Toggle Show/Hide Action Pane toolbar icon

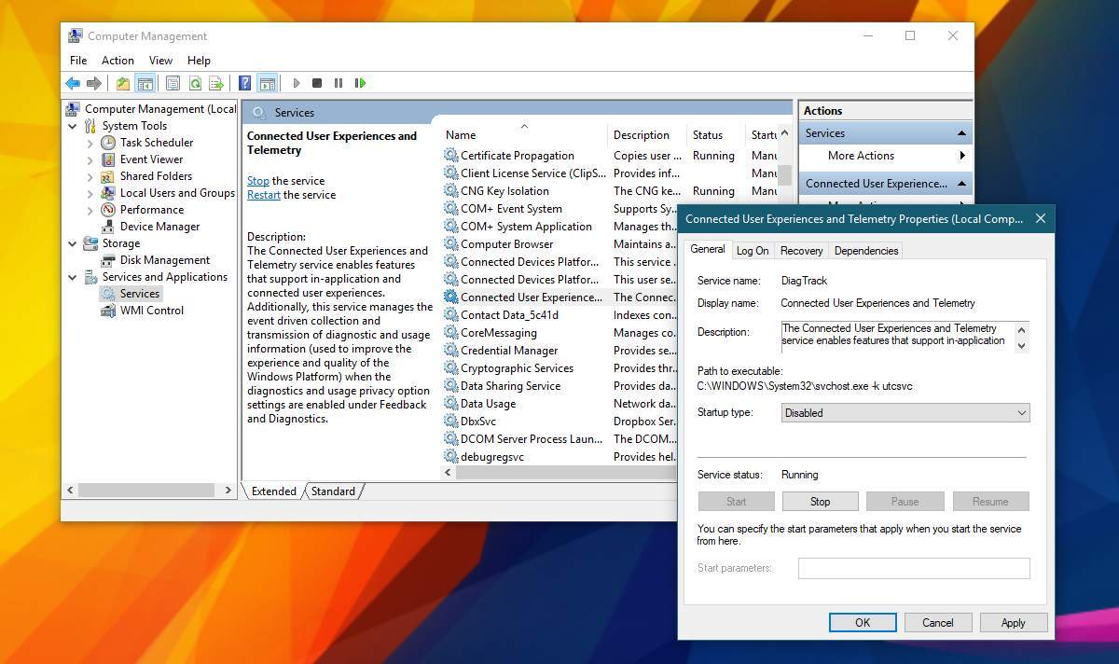[x=267, y=83]
